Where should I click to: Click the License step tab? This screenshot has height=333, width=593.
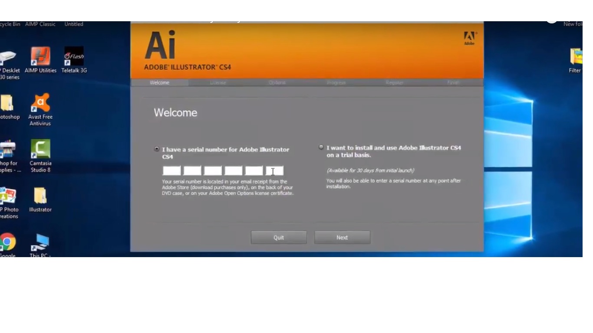pos(218,83)
